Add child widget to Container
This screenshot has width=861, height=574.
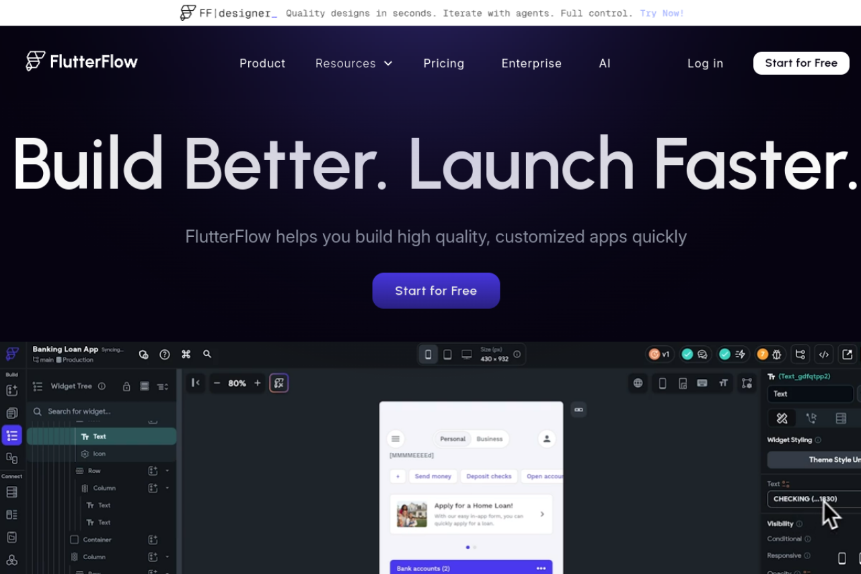[153, 540]
